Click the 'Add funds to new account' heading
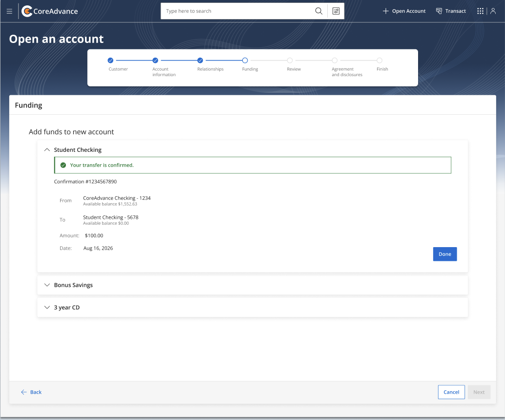 point(71,132)
